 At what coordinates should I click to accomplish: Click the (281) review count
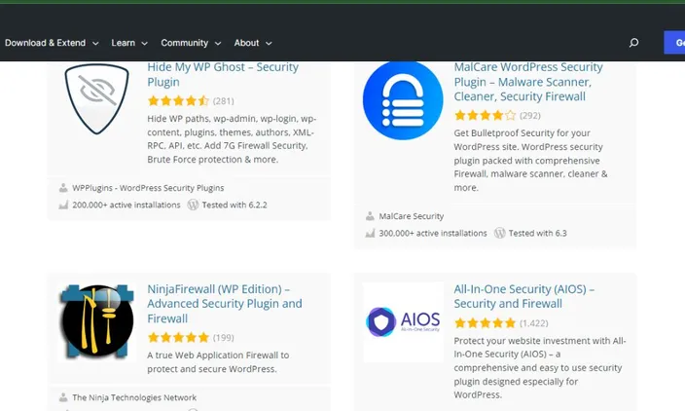point(224,101)
